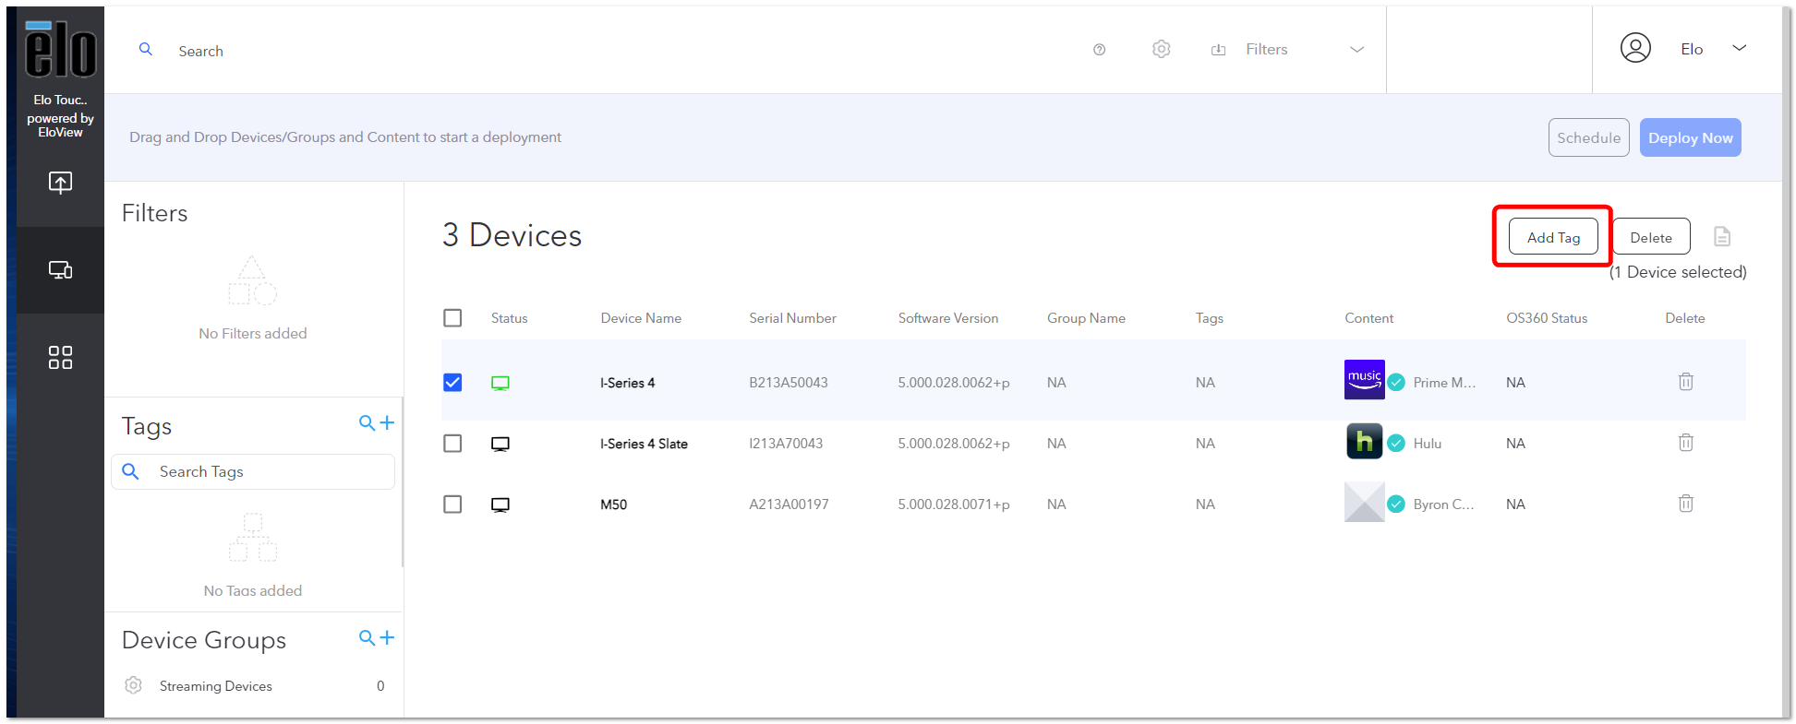Add a device group with plus icon

[387, 637]
